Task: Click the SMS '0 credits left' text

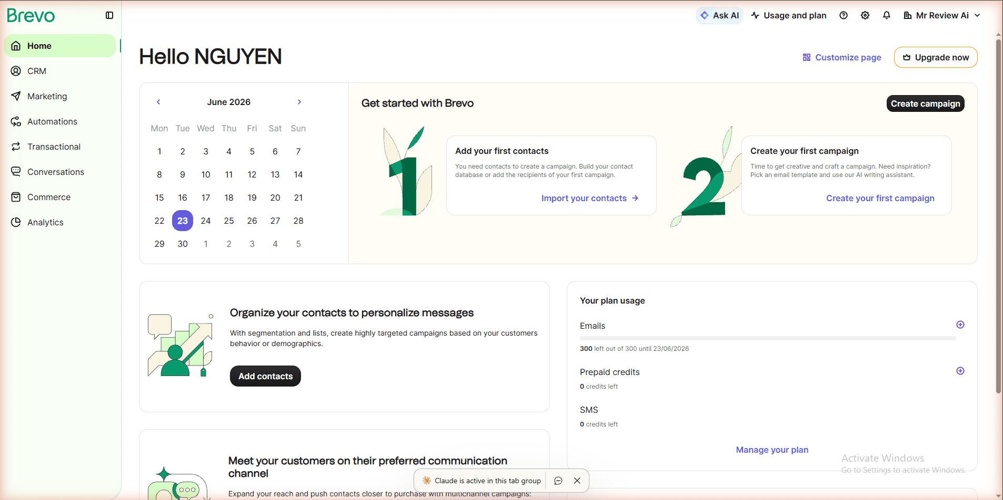Action: (599, 424)
